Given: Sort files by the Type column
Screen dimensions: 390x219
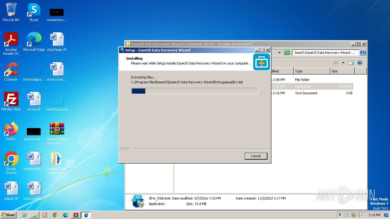Looking at the screenshot, I should 312,71.
